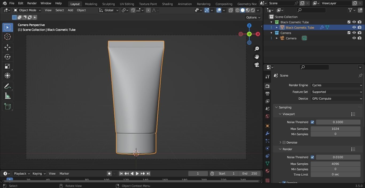Jump to the start frame
The image size is (365, 188).
(x=121, y=174)
